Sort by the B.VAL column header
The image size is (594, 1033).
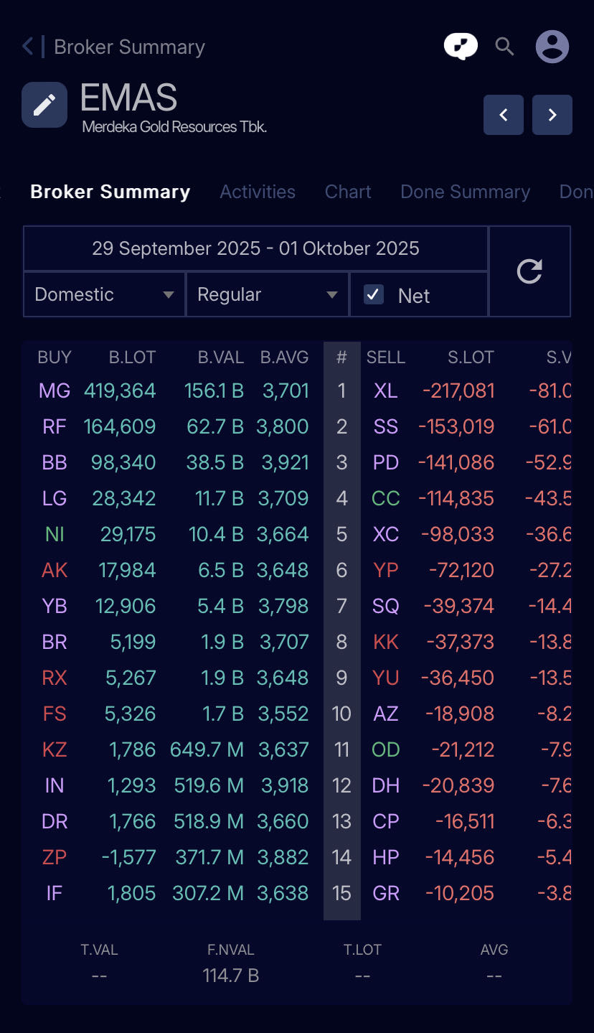click(221, 357)
